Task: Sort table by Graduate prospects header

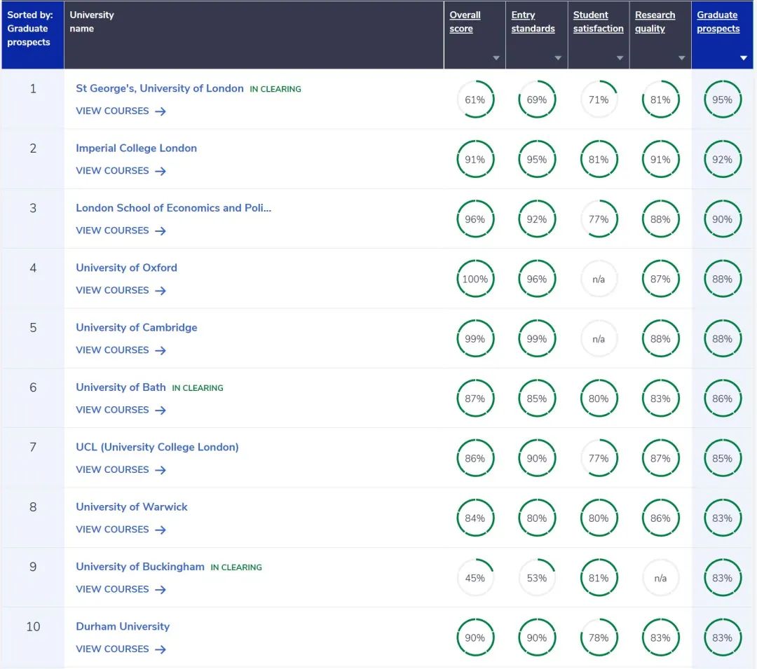Action: (718, 22)
